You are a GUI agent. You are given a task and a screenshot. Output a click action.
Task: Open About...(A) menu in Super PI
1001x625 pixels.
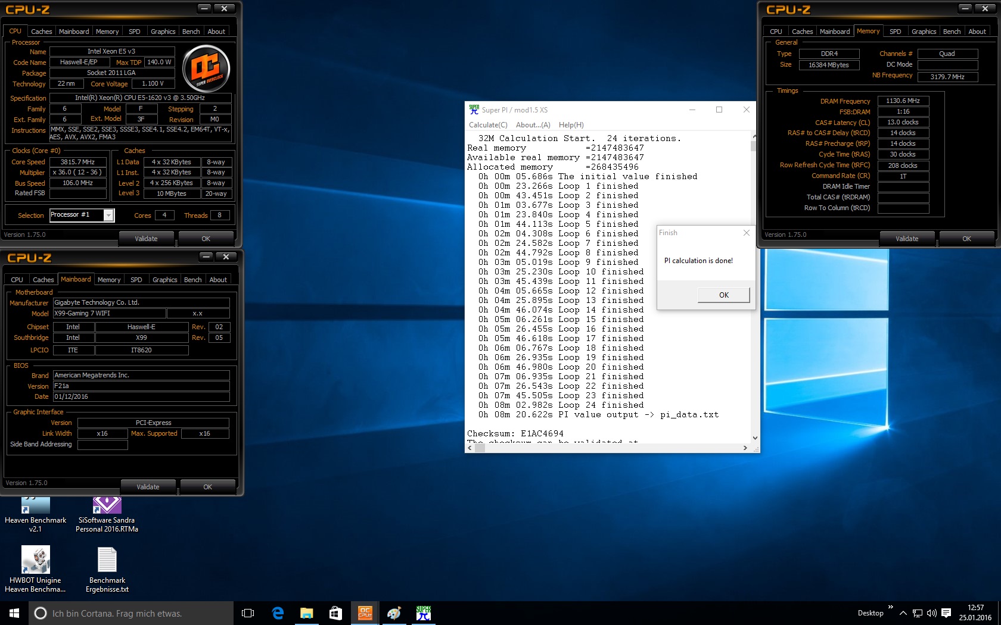pos(533,125)
